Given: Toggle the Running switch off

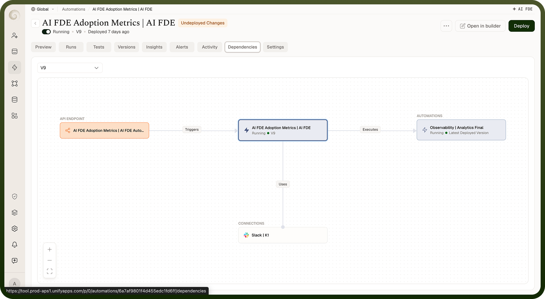Looking at the screenshot, I should click(46, 32).
